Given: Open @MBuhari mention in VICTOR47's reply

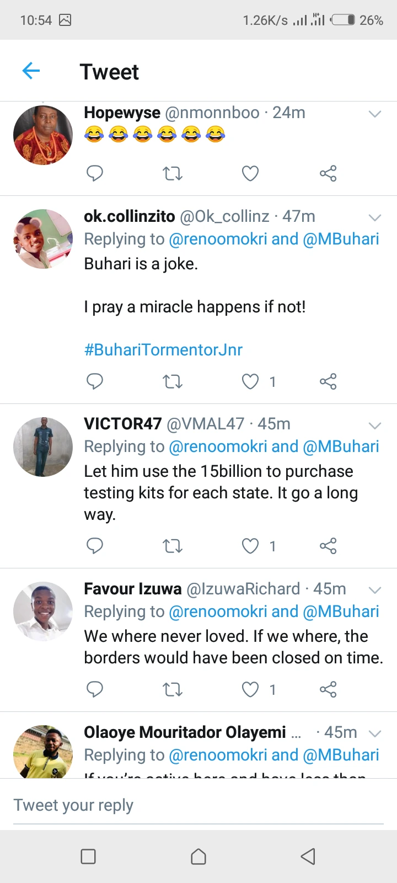Looking at the screenshot, I should (x=341, y=446).
